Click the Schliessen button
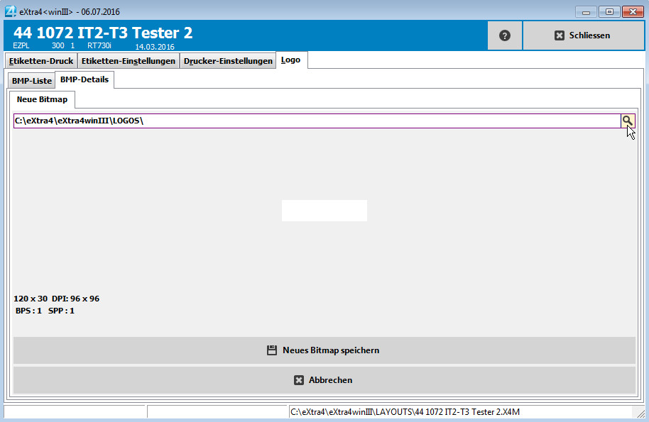The height and width of the screenshot is (422, 649). coord(582,35)
